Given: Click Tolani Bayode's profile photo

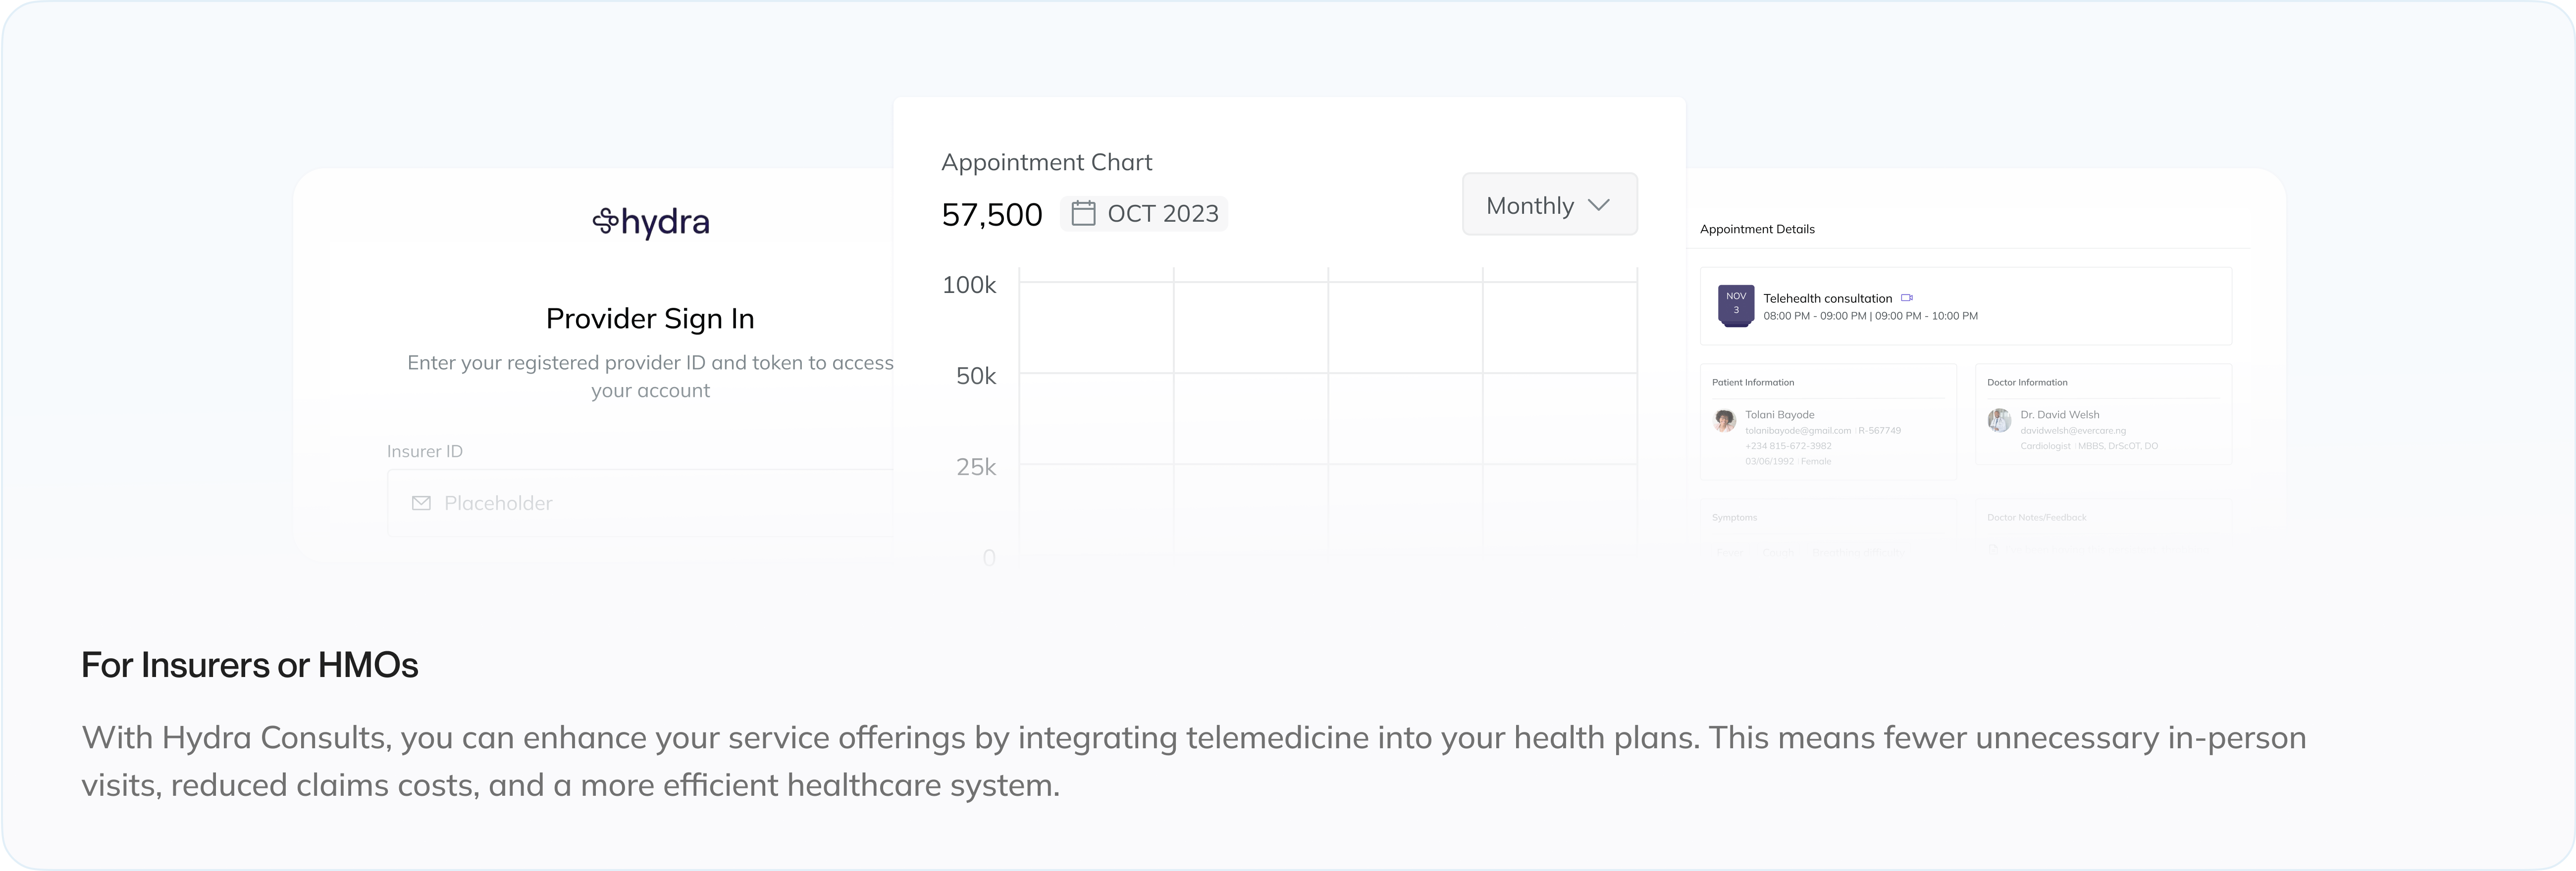Looking at the screenshot, I should pos(1724,421).
